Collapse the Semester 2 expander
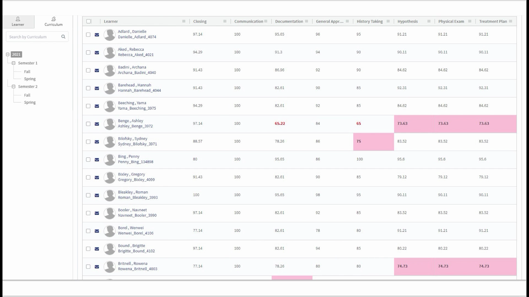The width and height of the screenshot is (529, 297). coord(14,86)
